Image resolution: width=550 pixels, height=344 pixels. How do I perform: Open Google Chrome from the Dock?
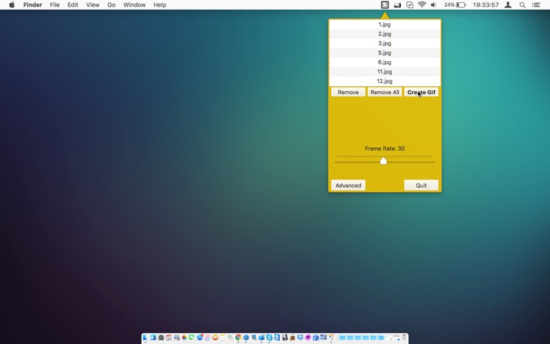click(x=238, y=338)
